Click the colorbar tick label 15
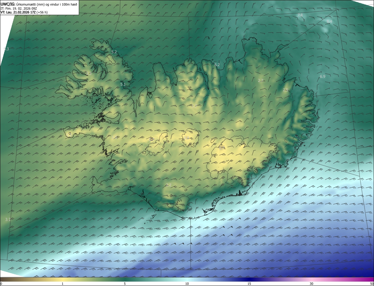The width and height of the screenshot is (374, 286). click(249, 284)
